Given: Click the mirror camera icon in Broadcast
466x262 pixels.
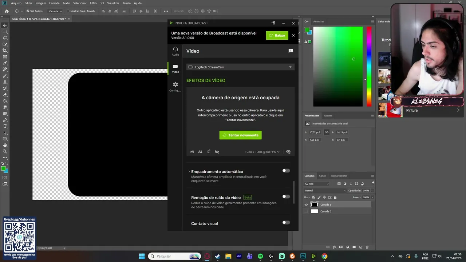Looking at the screenshot, I should tap(192, 152).
